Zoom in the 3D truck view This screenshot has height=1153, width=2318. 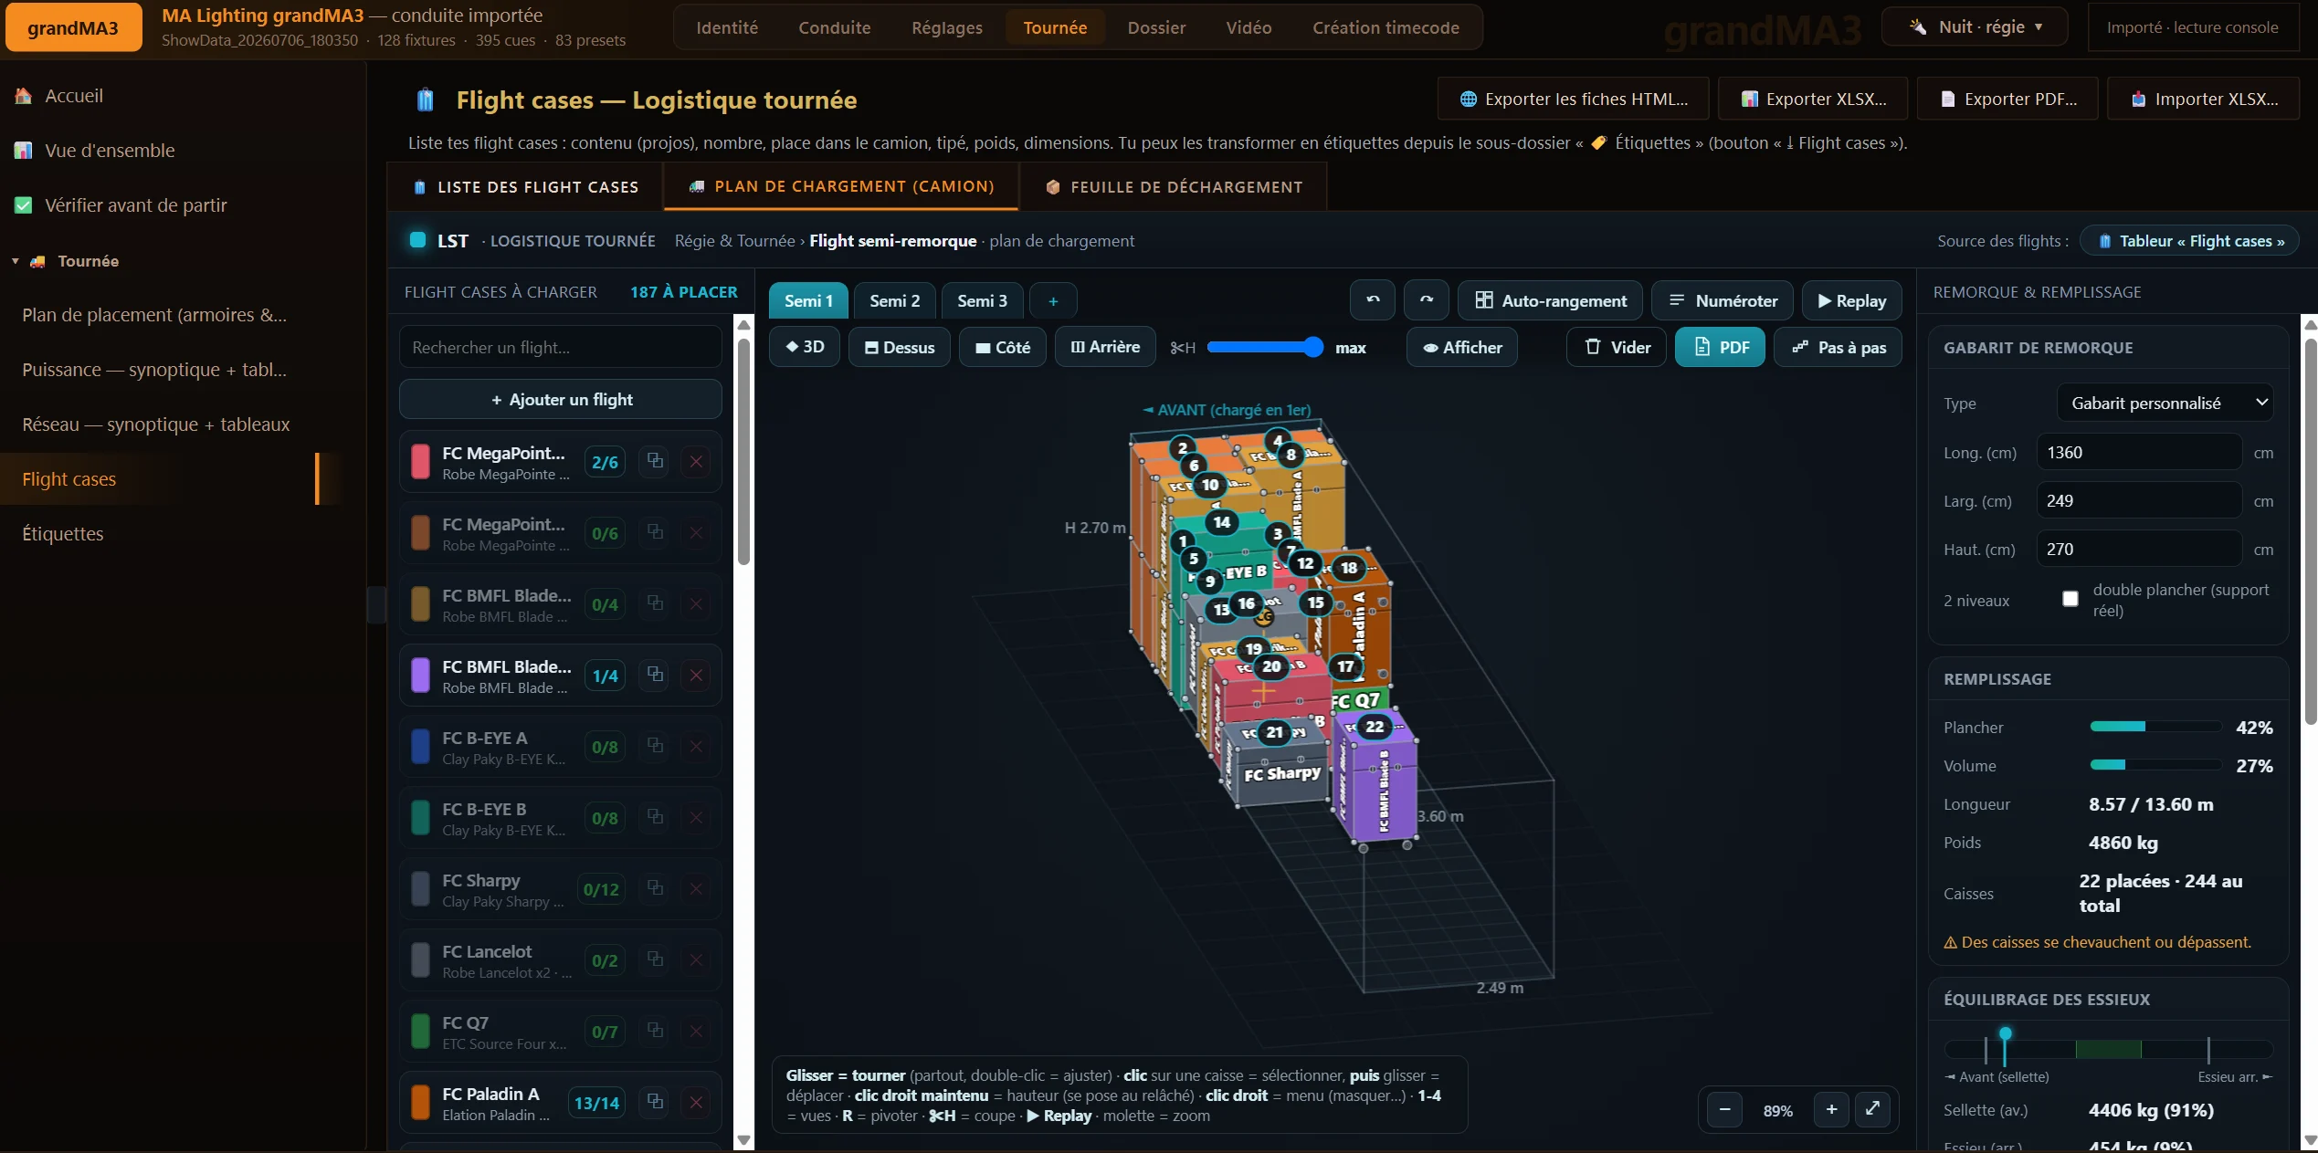pos(1831,1110)
